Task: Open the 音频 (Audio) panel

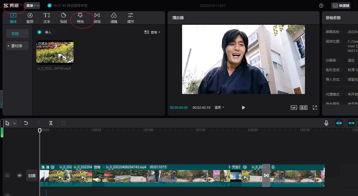Action: click(x=30, y=17)
